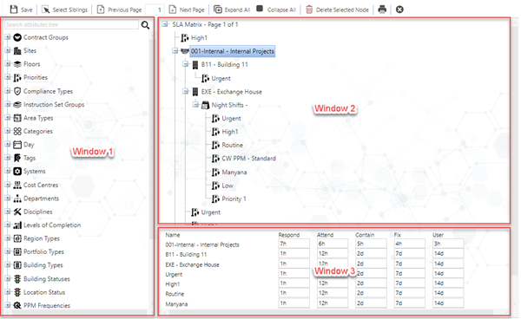Click the Search attributes tree field
This screenshot has height=319, width=521.
coord(71,24)
